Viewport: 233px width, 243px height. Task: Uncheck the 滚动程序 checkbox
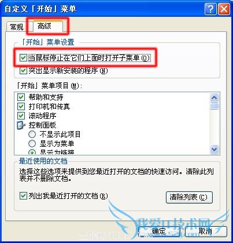pyautogui.click(x=21, y=115)
